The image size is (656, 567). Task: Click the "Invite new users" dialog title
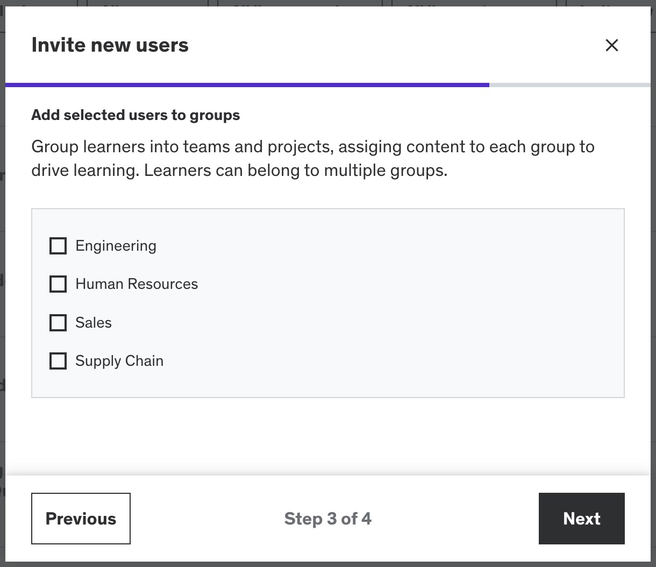click(110, 45)
